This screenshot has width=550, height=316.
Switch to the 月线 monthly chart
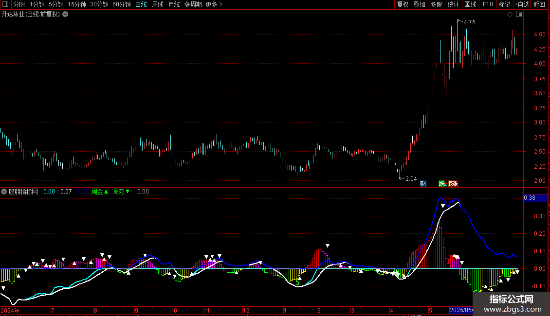(174, 4)
